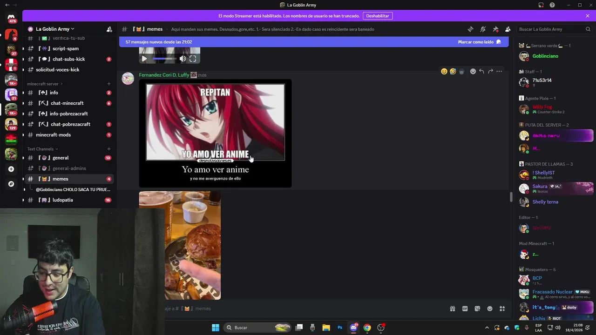
Task: Open Windows Start menu
Action: tap(216, 328)
